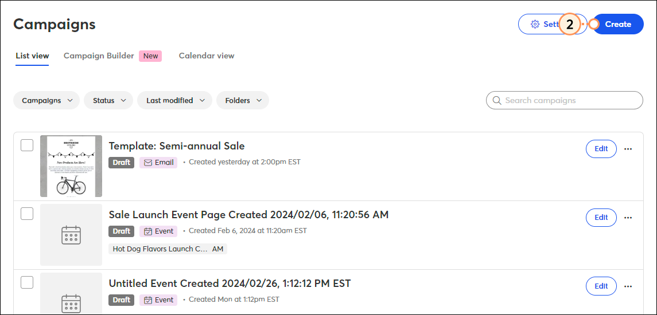Click Draft badge on Sale Launch Event row
The height and width of the screenshot is (315, 657).
pyautogui.click(x=122, y=231)
